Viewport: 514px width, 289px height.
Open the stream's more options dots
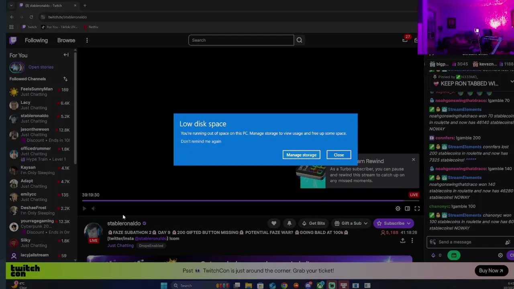(x=412, y=240)
